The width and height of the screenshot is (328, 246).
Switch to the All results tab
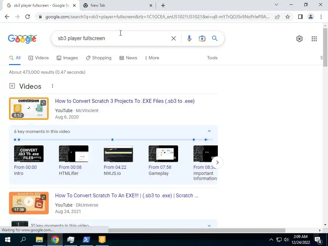15,58
